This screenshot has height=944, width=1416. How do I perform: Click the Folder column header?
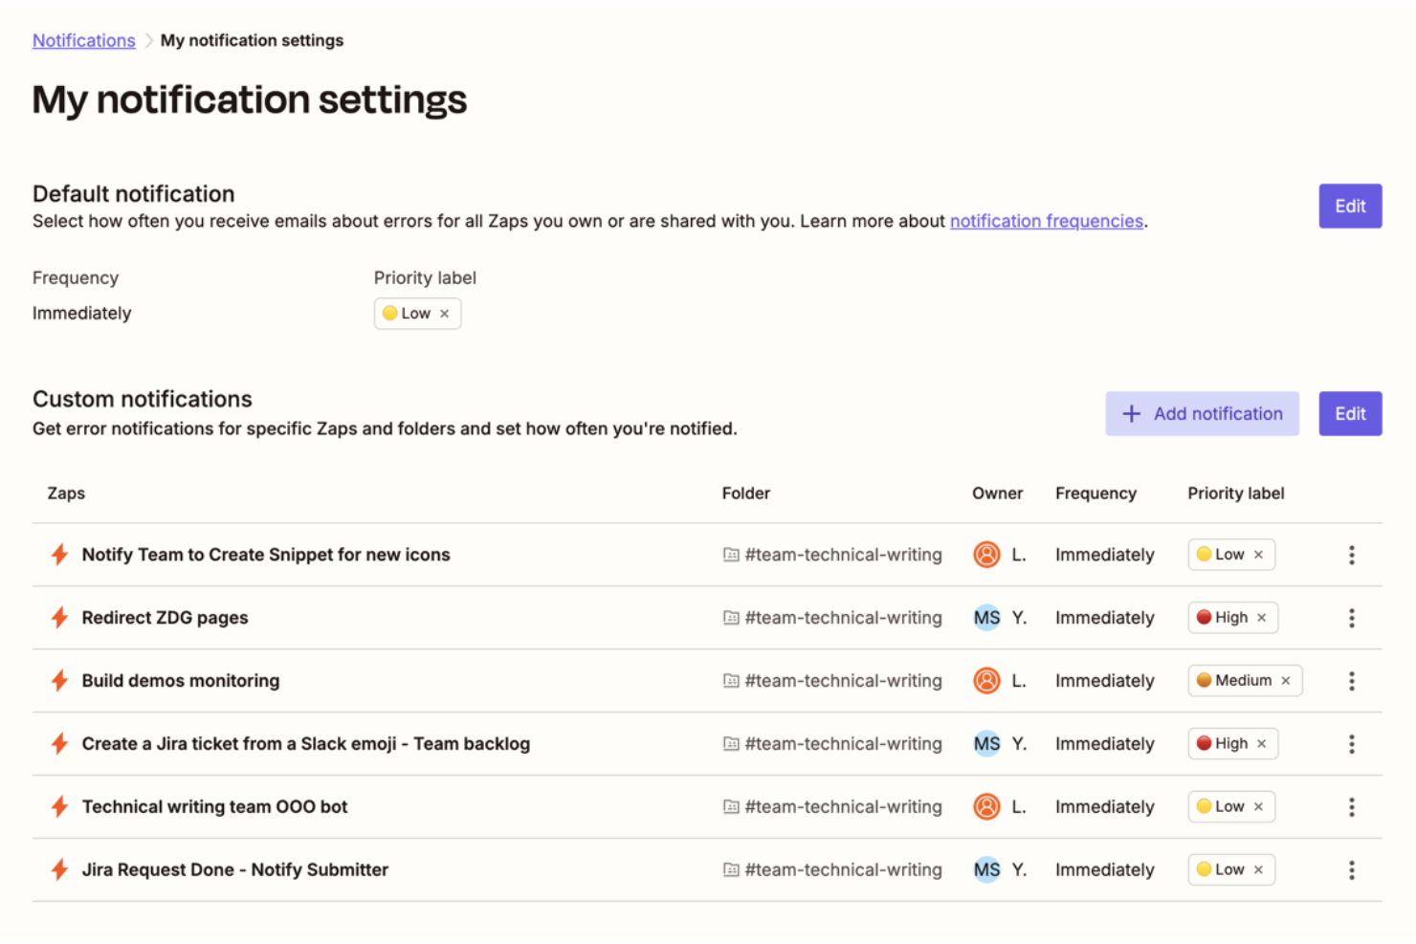745,494
